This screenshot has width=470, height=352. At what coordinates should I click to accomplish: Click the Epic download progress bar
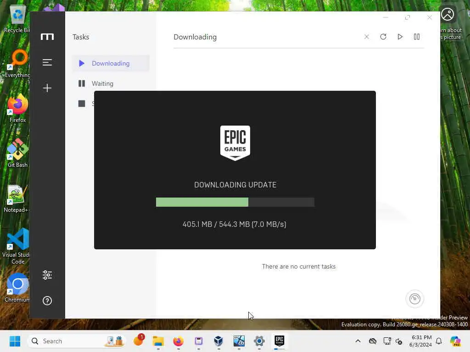(x=235, y=202)
